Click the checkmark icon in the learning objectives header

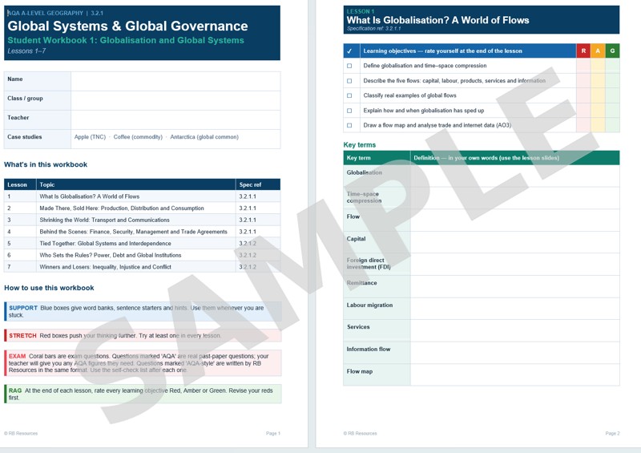pos(349,51)
